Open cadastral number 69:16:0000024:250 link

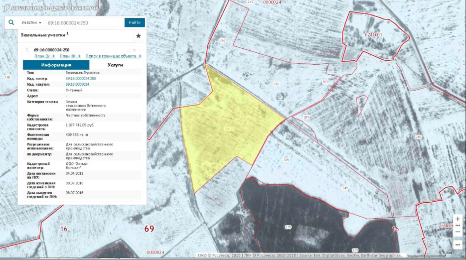click(81, 79)
